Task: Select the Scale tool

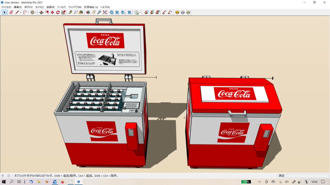Action: [63, 12]
